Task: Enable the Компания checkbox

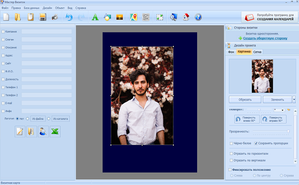Action: pos(3,32)
